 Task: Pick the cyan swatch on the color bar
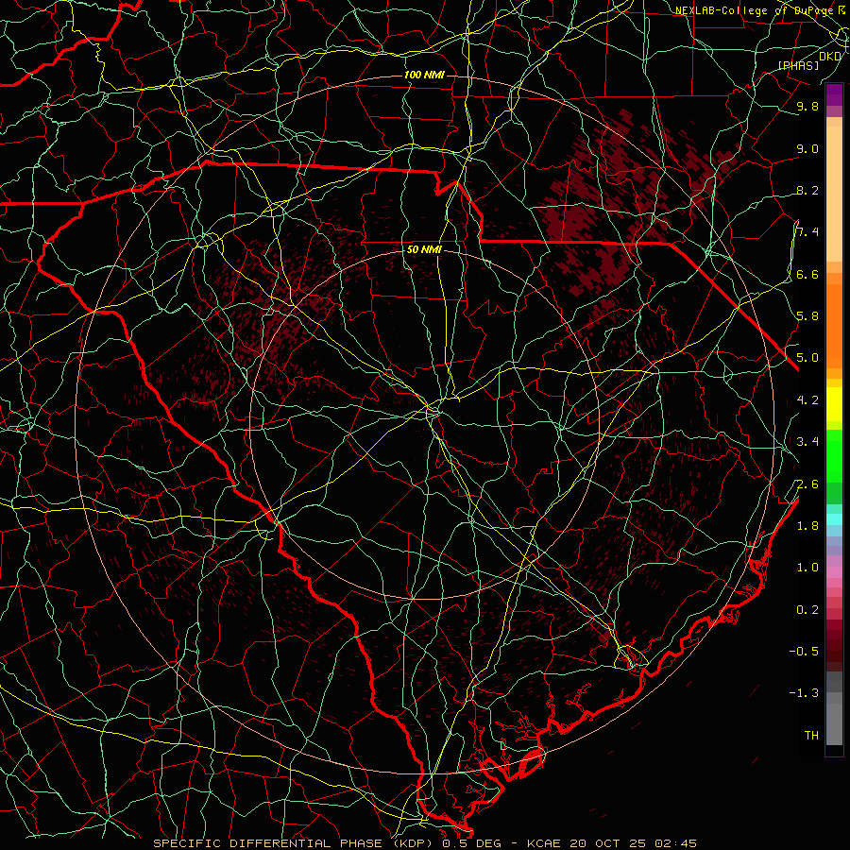834,519
